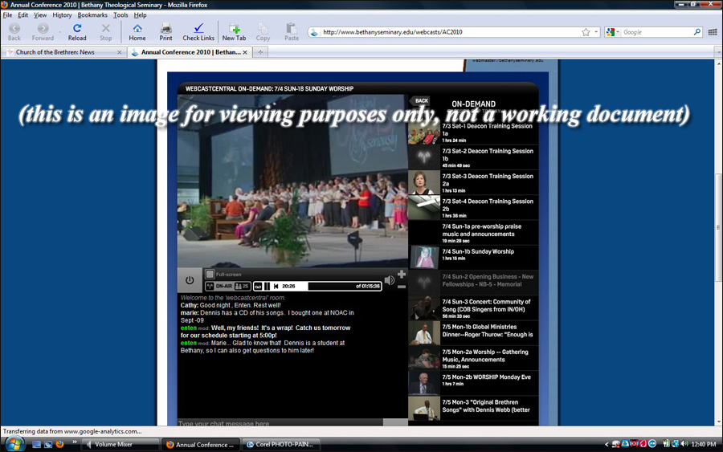Play 7/3 Sat-2 Deacon Training Session 1b

[x=473, y=157]
